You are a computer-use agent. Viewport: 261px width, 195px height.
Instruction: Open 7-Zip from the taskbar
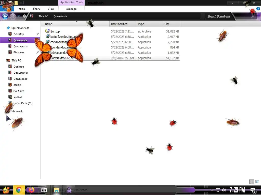click(44, 190)
